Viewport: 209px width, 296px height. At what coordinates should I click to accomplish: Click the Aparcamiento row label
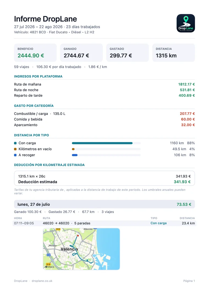click(26, 125)
